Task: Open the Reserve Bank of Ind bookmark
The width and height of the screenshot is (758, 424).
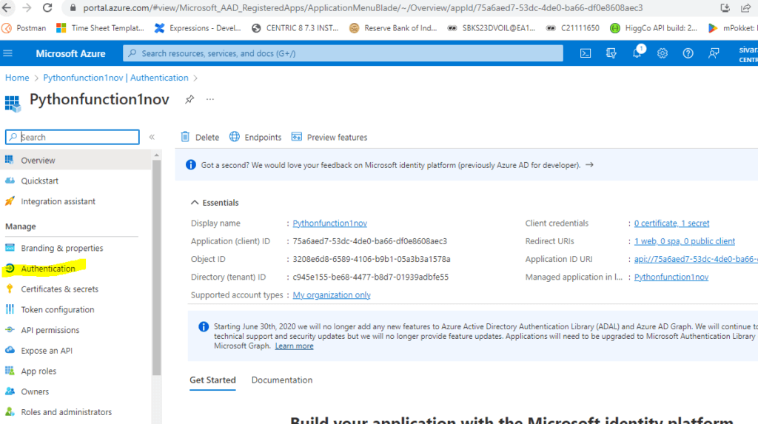Action: pyautogui.click(x=393, y=28)
